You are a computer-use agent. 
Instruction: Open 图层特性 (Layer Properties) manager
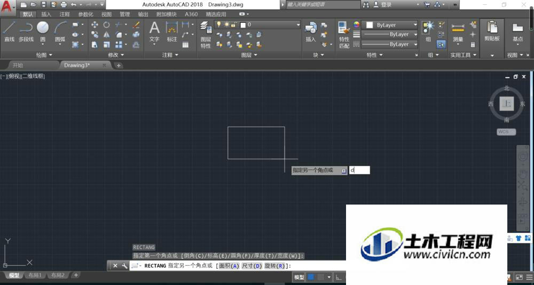pos(206,35)
